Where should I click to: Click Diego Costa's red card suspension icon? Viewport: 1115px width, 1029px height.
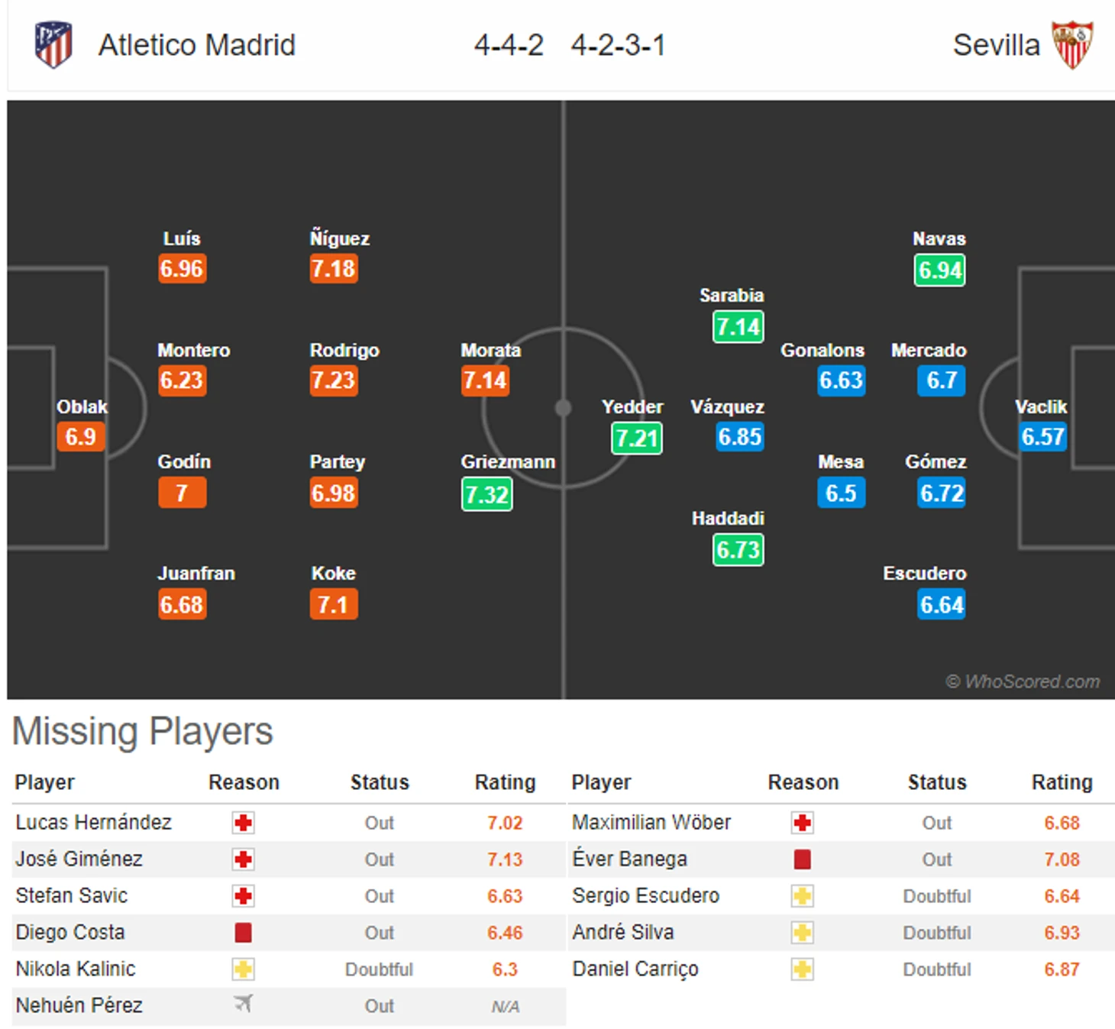244,933
